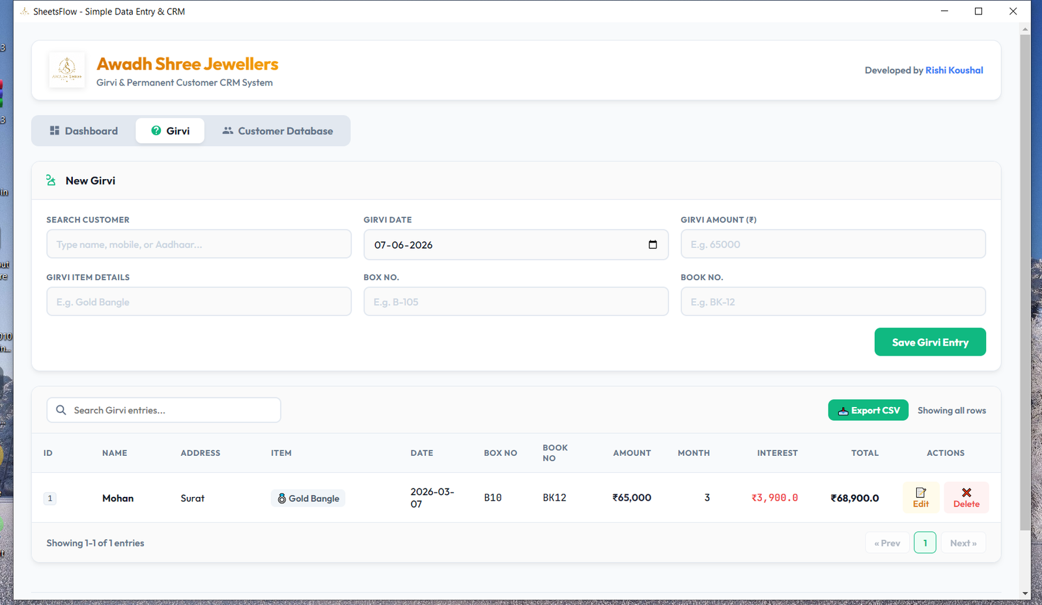Click the INTEREST column header

point(777,453)
